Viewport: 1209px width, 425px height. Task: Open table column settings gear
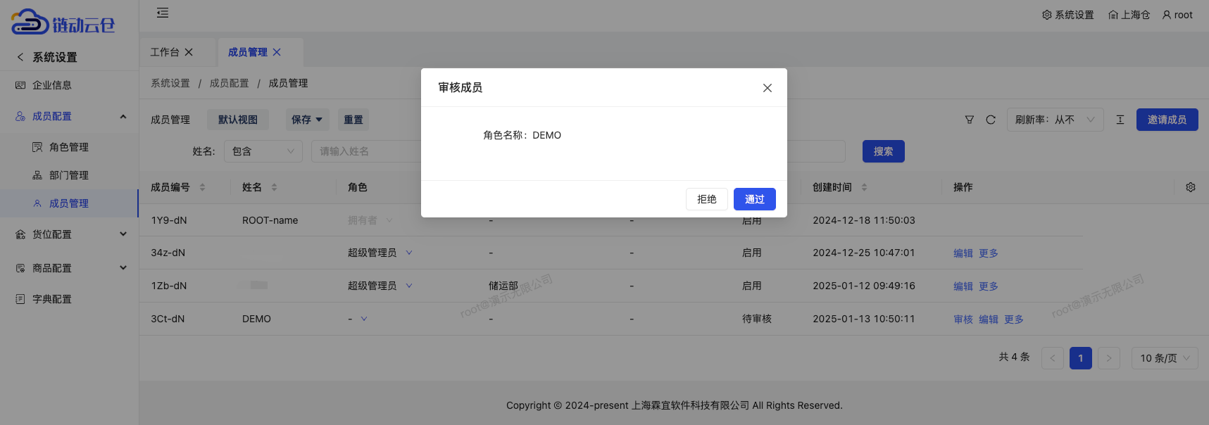coord(1191,187)
